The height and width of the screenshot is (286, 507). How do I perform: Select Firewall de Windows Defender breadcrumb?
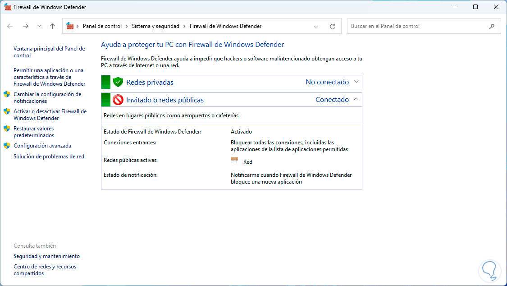click(225, 26)
